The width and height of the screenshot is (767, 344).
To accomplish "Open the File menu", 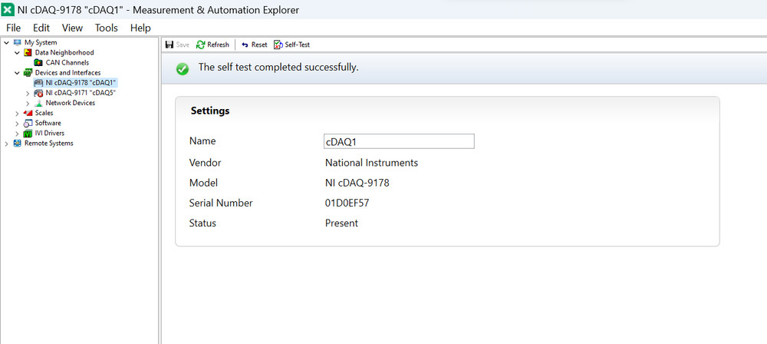I will tap(13, 28).
